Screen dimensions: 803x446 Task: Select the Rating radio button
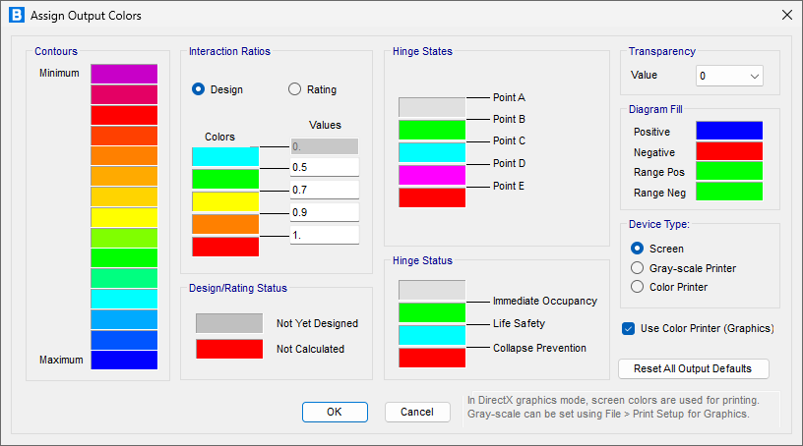pyautogui.click(x=295, y=89)
